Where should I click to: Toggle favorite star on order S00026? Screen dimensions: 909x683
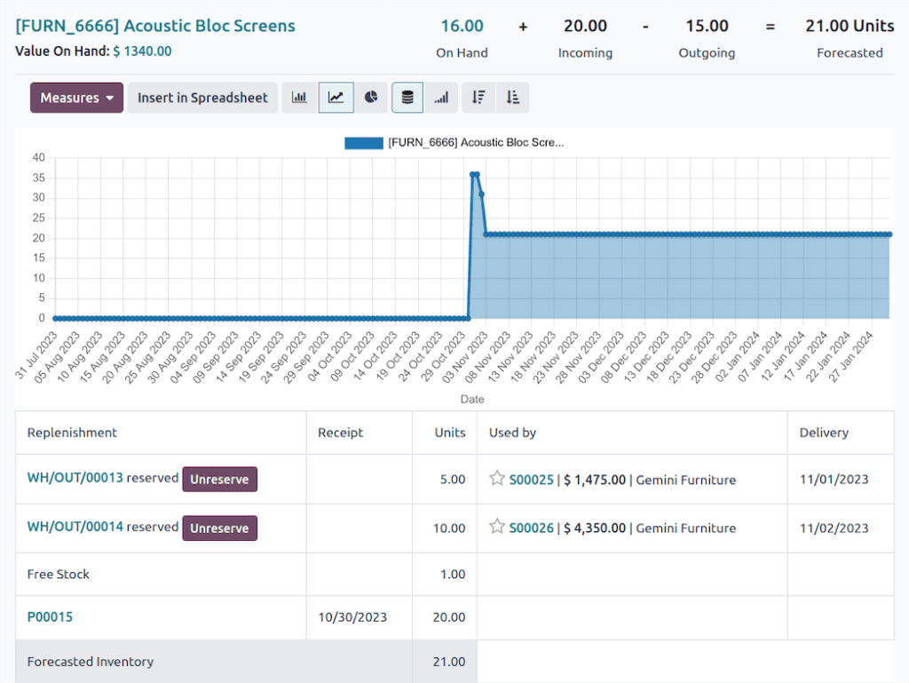coord(497,528)
